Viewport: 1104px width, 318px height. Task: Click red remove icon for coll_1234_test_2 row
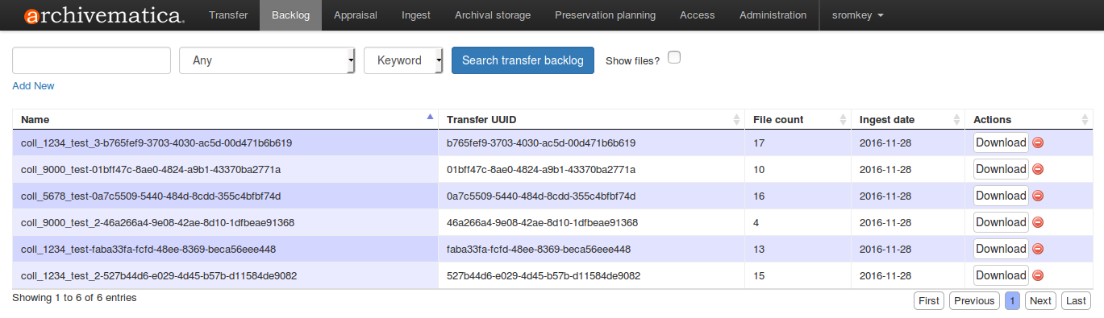coord(1038,275)
